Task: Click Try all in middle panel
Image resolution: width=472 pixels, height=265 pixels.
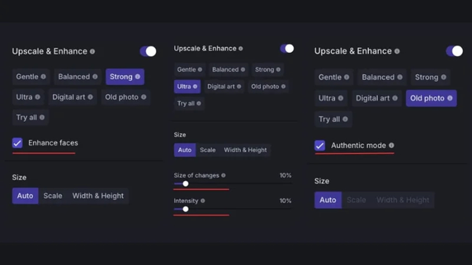Action: point(189,104)
